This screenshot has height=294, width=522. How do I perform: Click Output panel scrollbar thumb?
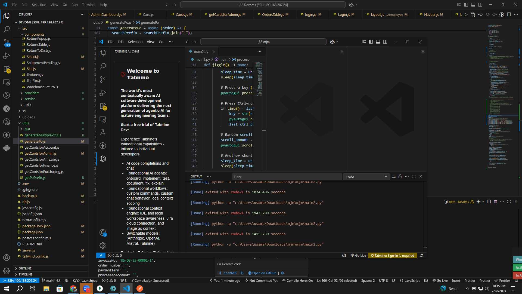tap(425, 247)
